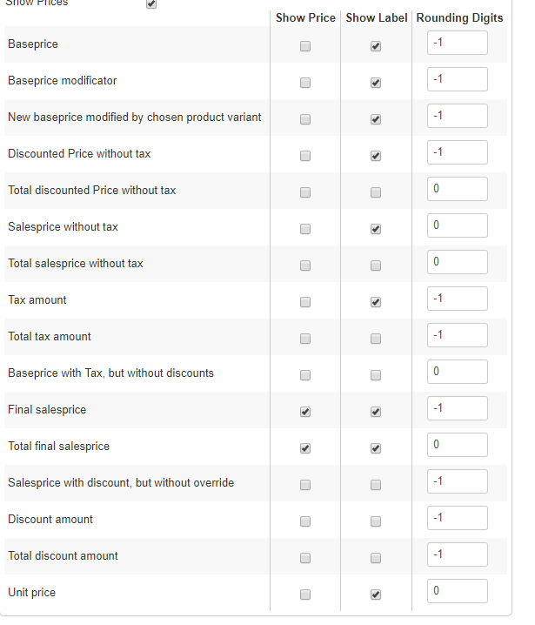Enable Show Price for Baseprice
The height and width of the screenshot is (625, 535).
click(305, 47)
